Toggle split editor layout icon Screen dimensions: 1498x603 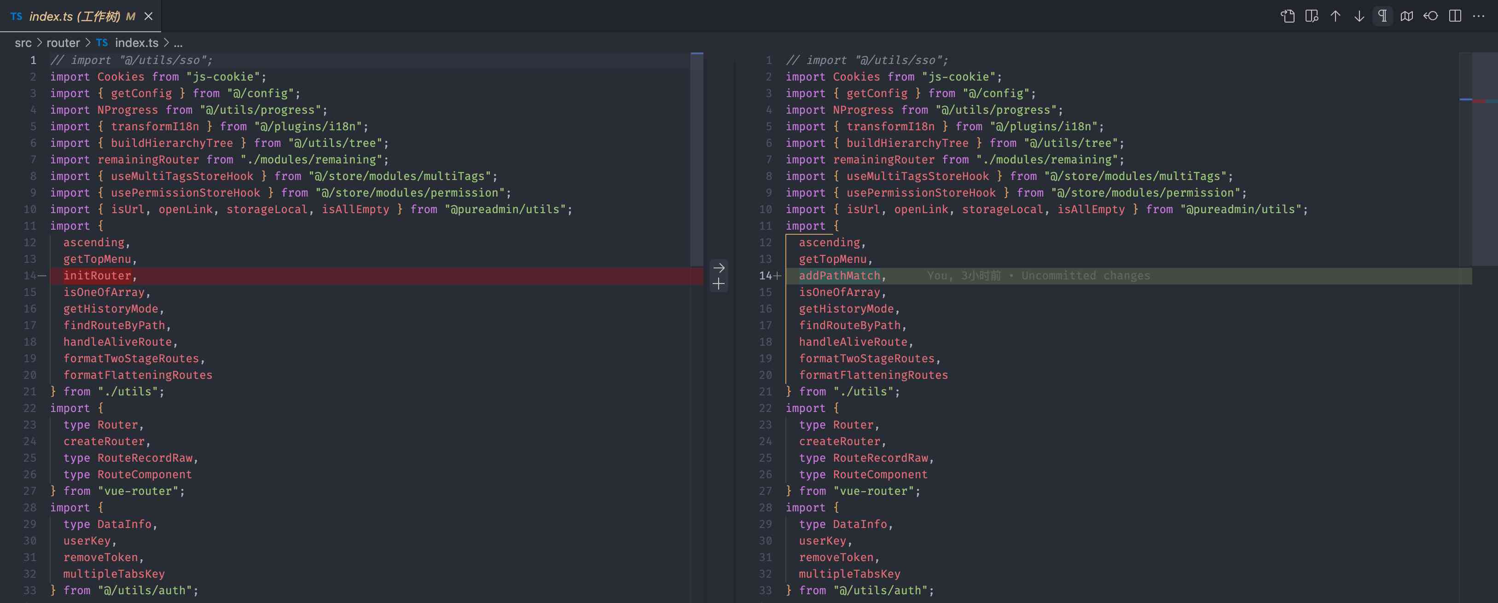[x=1455, y=16]
